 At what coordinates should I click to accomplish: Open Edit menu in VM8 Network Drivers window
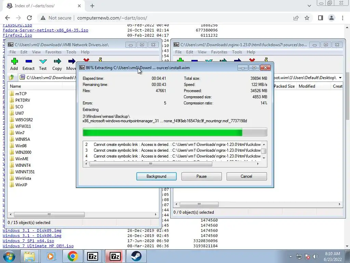[24, 52]
